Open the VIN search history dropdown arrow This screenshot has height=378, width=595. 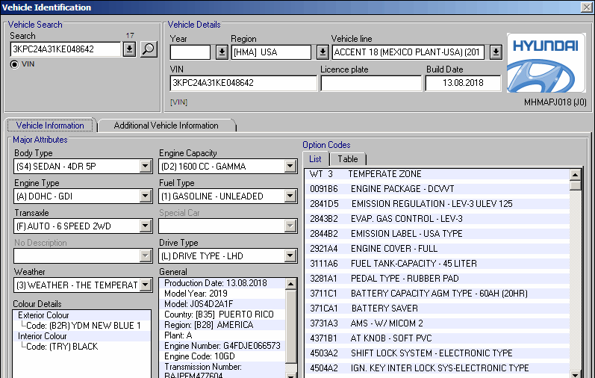point(129,49)
